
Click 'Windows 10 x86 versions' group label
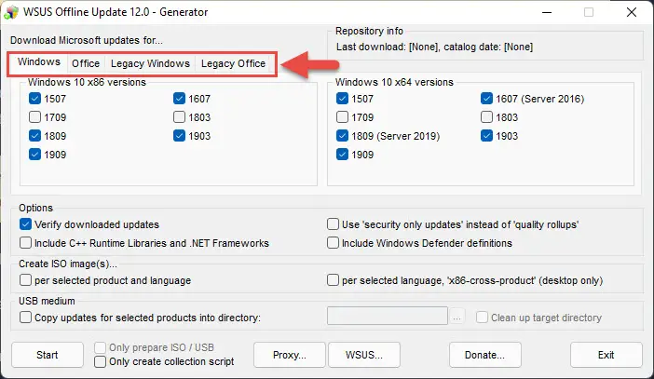(x=87, y=82)
